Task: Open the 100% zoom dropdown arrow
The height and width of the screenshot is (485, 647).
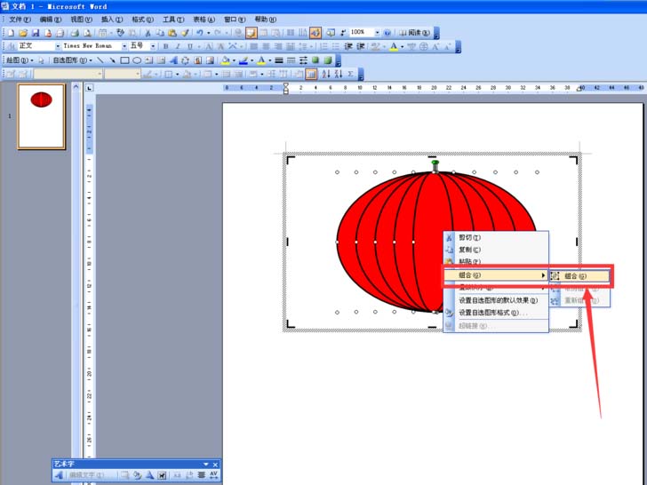Action: pos(377,33)
